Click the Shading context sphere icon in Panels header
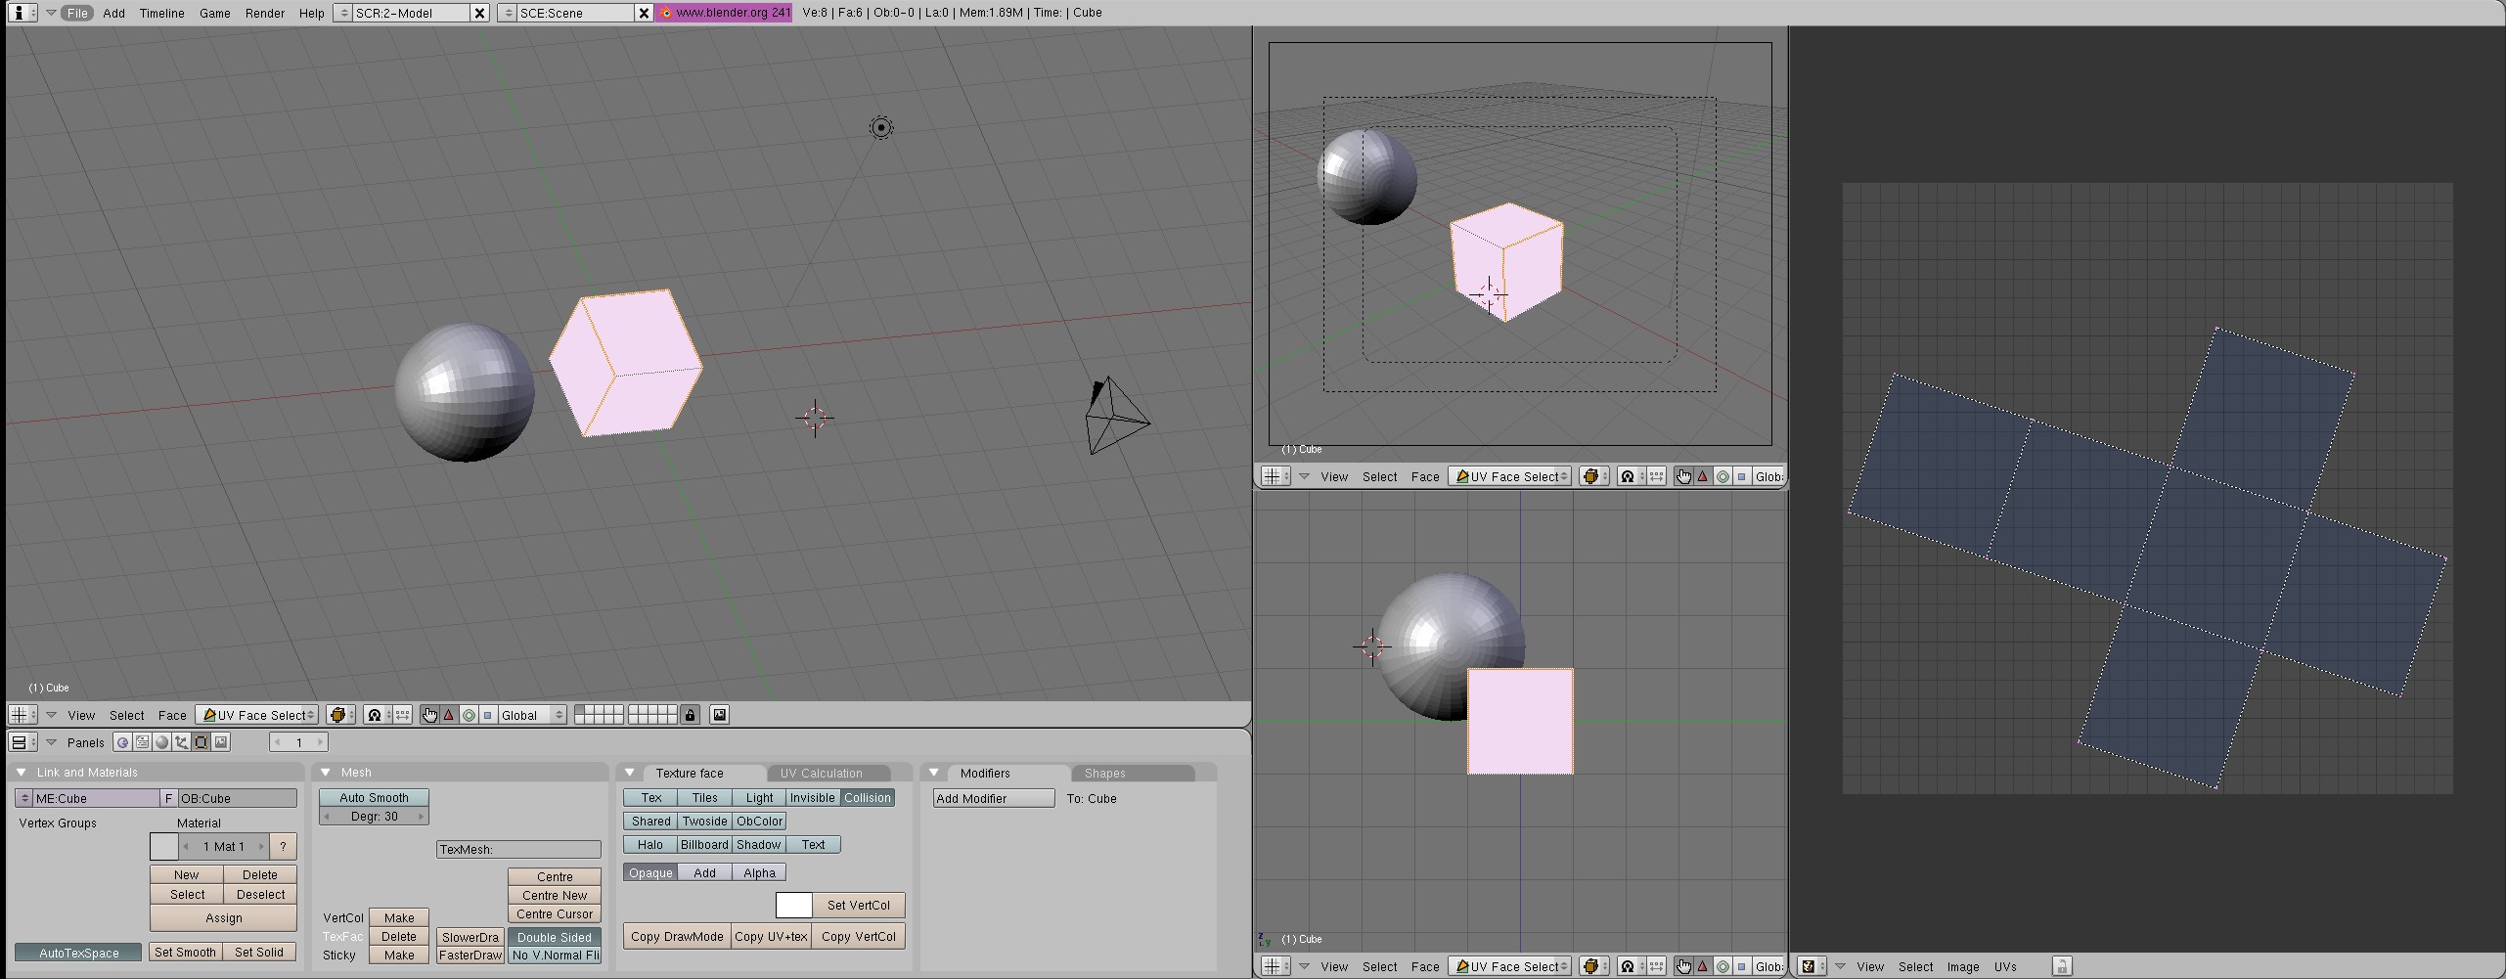The height and width of the screenshot is (979, 2506). [x=162, y=742]
